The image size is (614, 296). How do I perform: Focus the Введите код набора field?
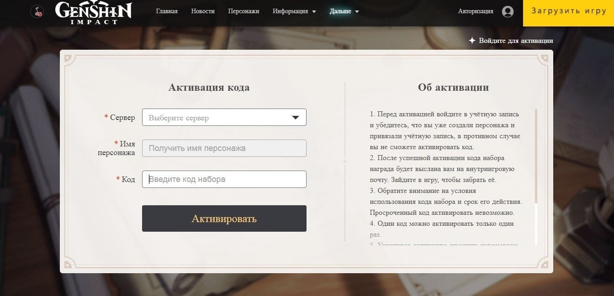tap(224, 179)
